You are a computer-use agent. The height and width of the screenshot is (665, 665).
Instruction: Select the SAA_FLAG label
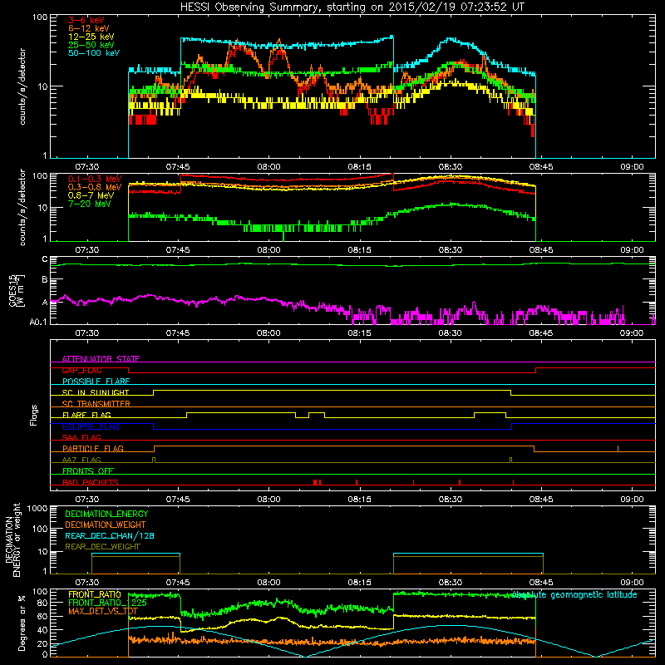coord(81,437)
